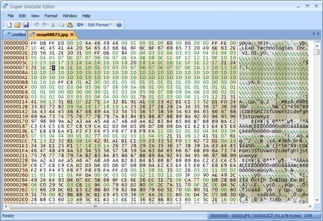This screenshot has width=323, height=221.
Task: Toggle the OVR overwrite mode indicator
Action: pos(308,216)
